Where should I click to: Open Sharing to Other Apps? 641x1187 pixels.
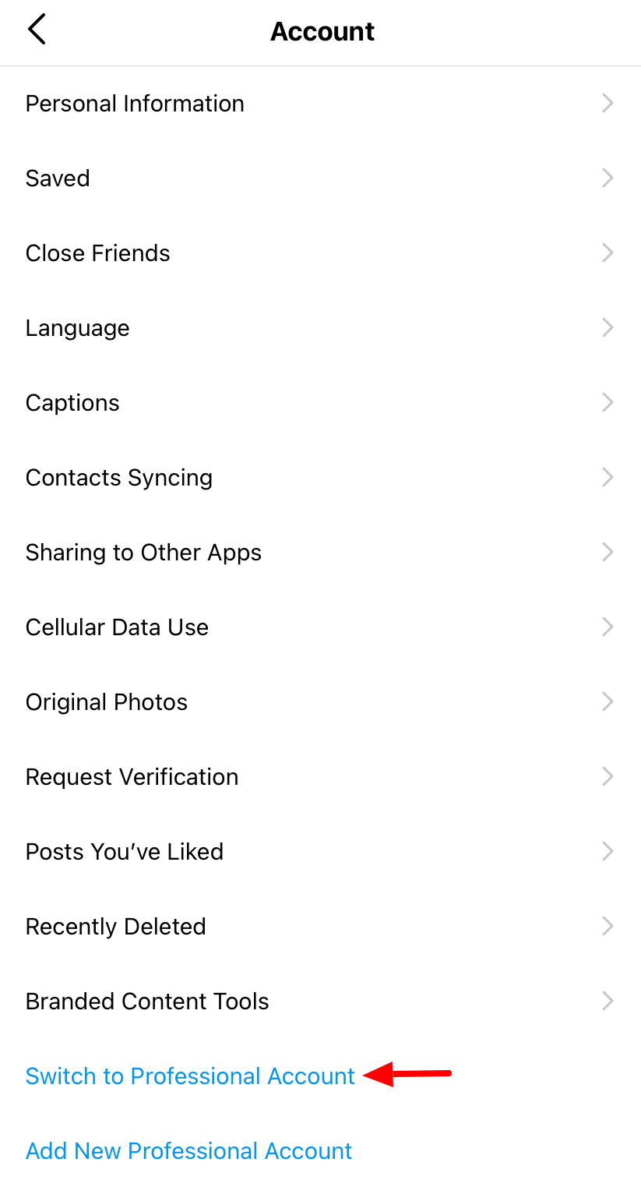[x=143, y=553]
